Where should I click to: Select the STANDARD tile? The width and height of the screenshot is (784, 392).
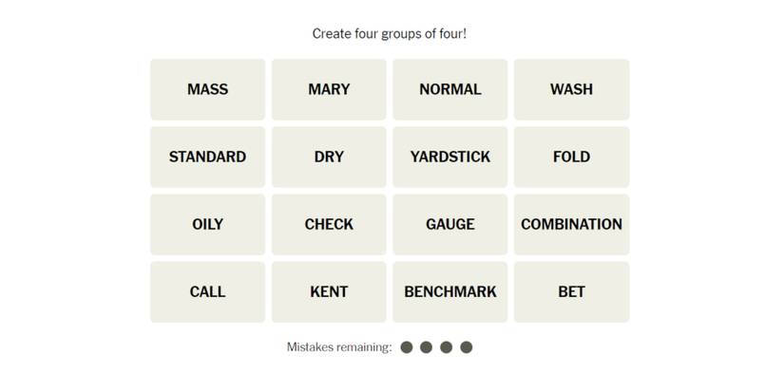(x=207, y=157)
